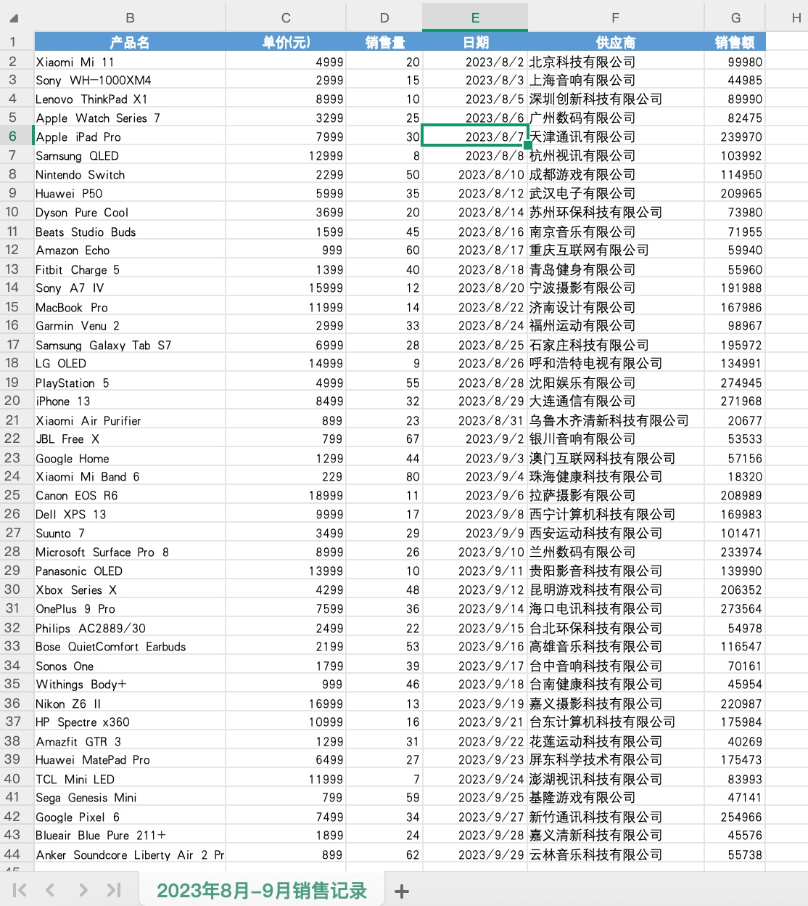Select the Canon EOS R6 cell
This screenshot has height=906, width=808.
click(130, 495)
